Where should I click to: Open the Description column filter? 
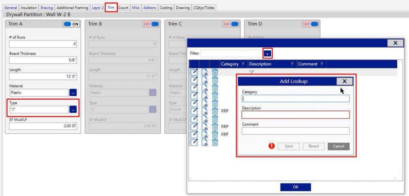click(292, 64)
